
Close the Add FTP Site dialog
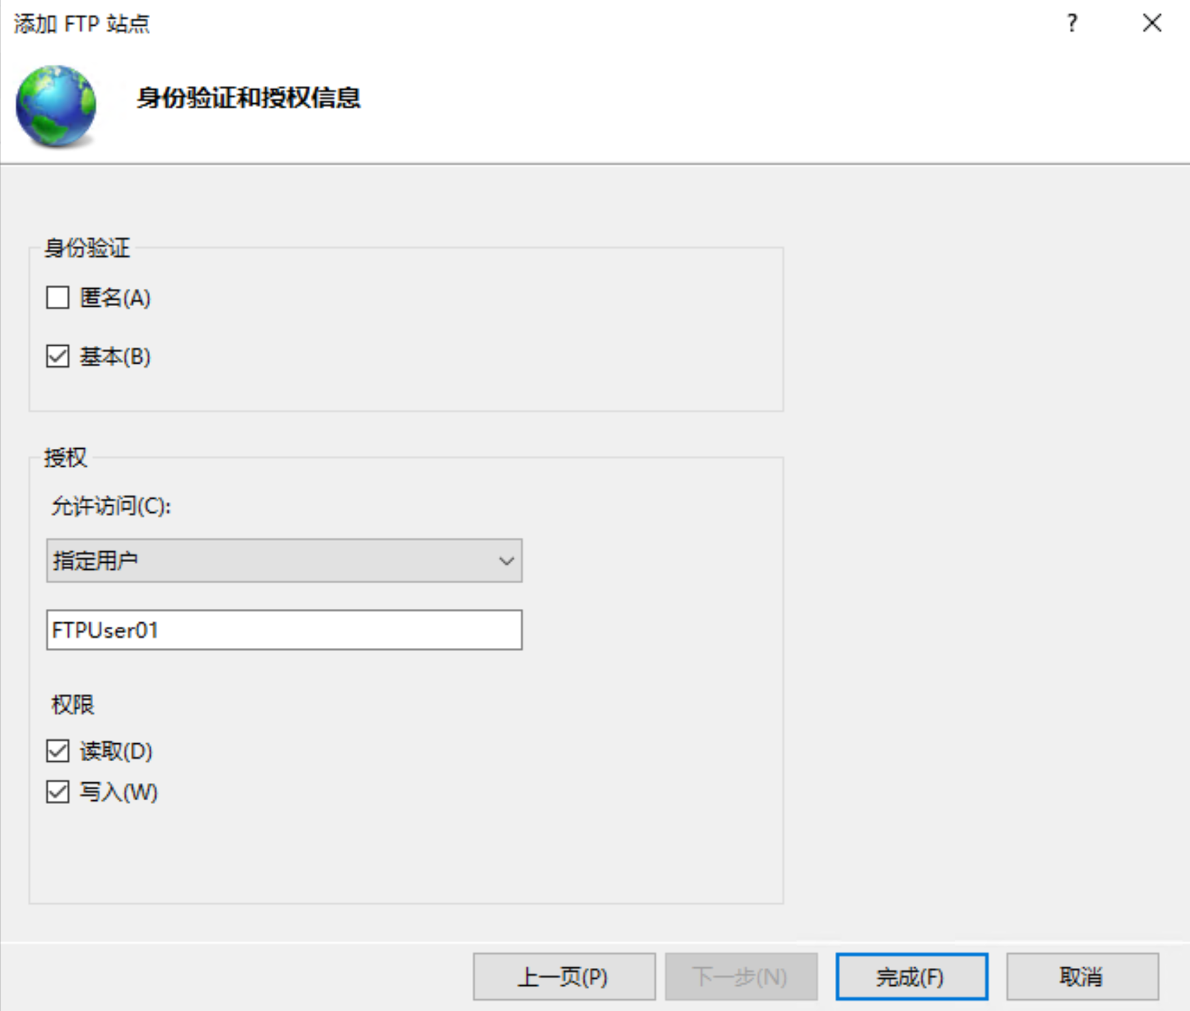coord(1152,24)
